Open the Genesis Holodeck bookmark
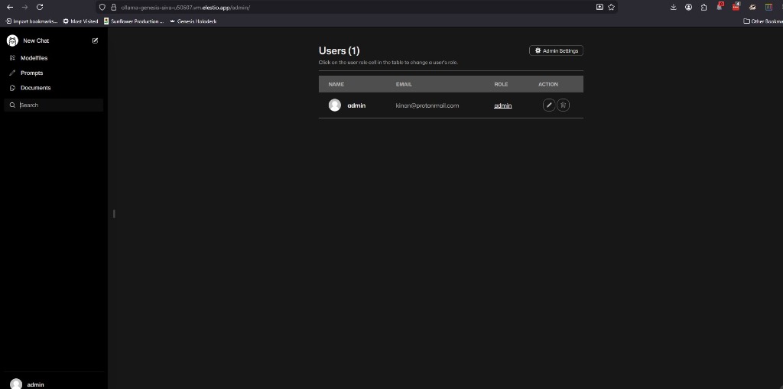 click(x=193, y=21)
